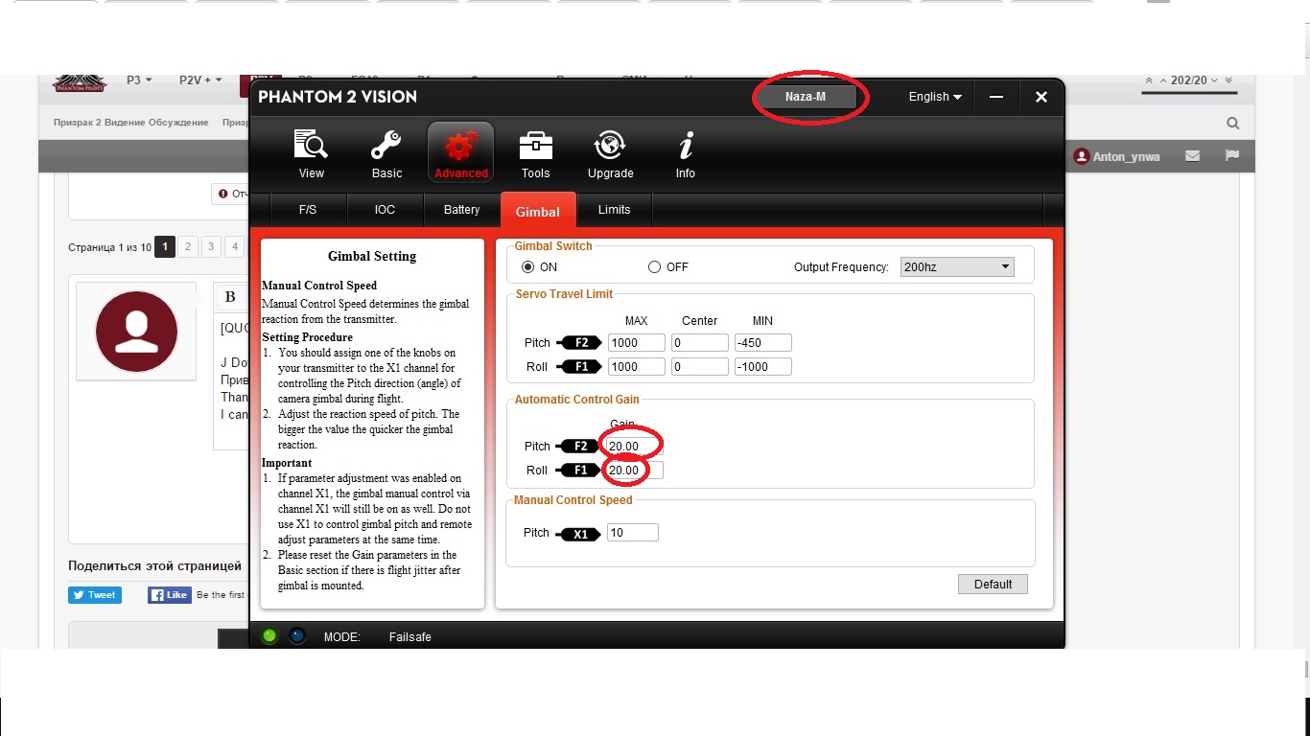The width and height of the screenshot is (1310, 736).
Task: Click the green connection status LED
Action: (x=269, y=636)
